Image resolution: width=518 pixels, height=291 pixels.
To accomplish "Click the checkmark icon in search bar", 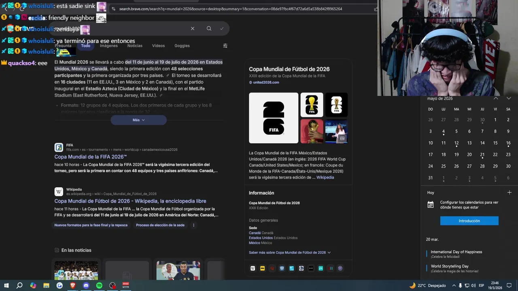I will [x=222, y=28].
